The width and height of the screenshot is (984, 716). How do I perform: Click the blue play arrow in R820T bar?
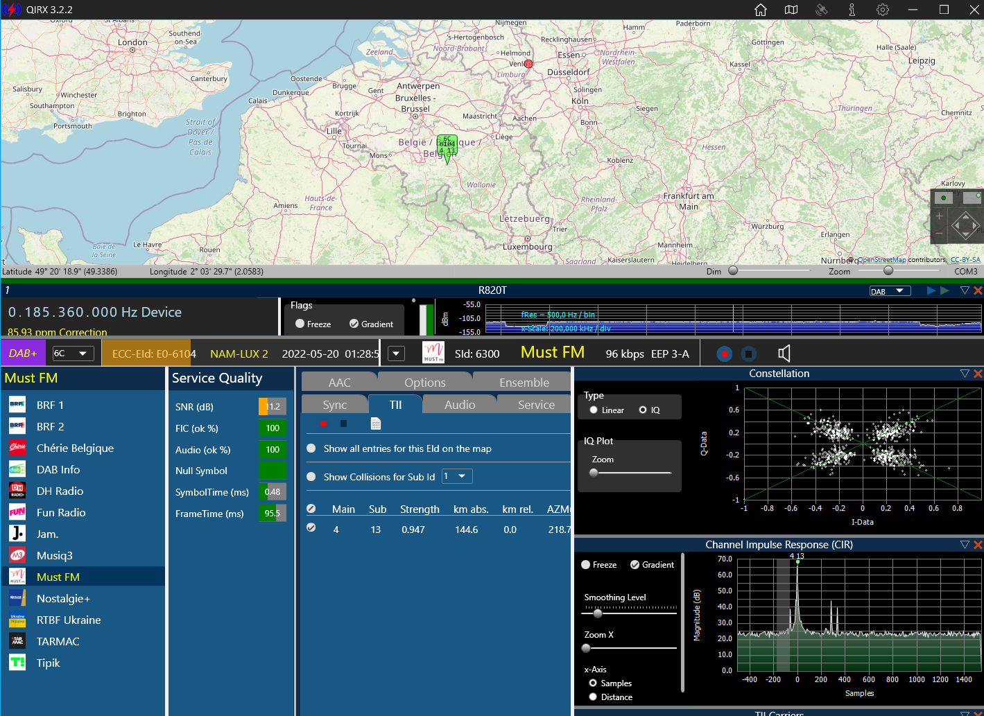(x=931, y=290)
